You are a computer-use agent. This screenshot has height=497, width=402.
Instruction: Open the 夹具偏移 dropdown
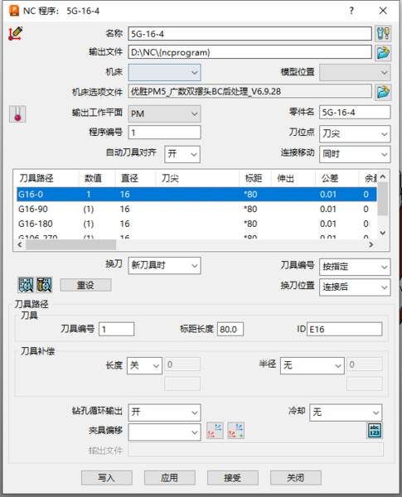point(164,432)
